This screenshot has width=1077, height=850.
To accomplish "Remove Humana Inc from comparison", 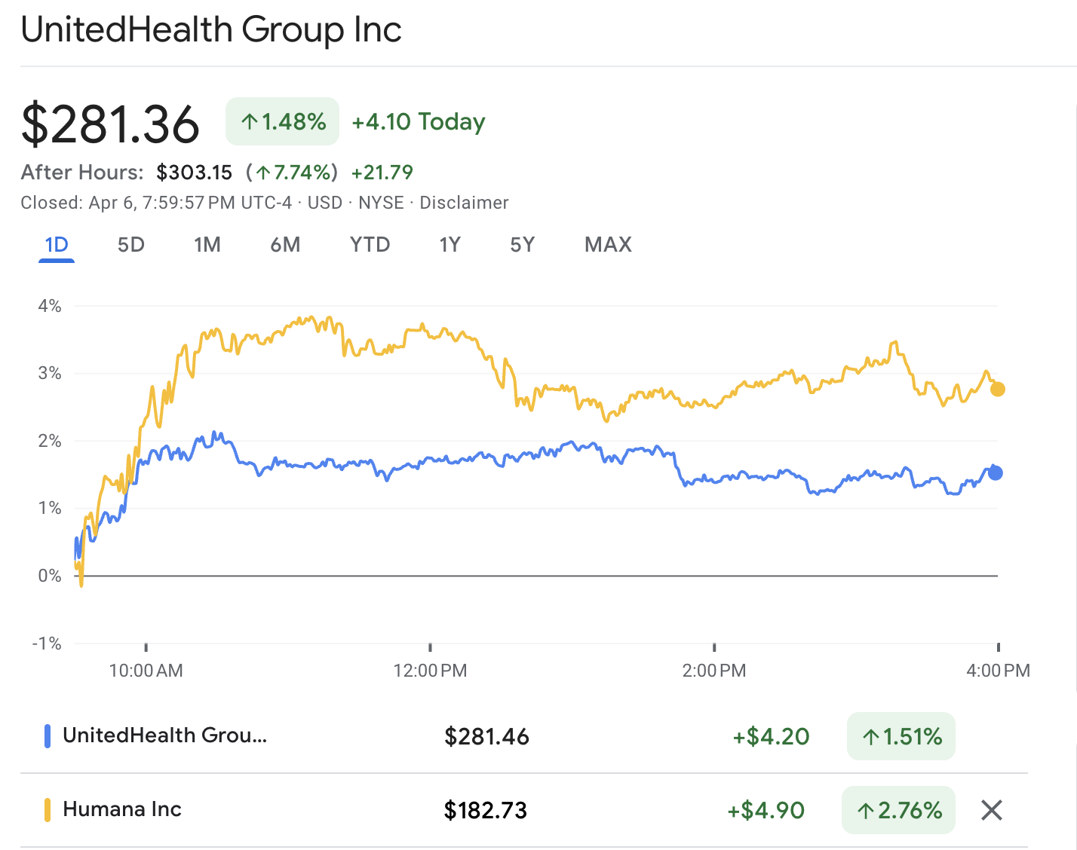I will click(x=992, y=810).
